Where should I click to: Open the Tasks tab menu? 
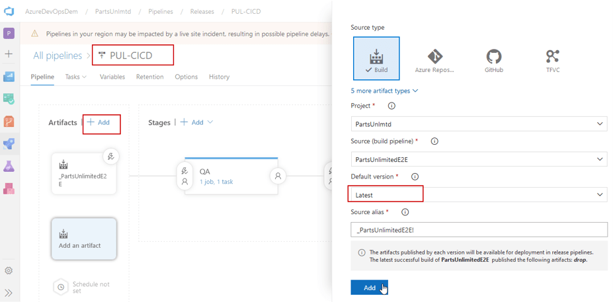coord(75,77)
